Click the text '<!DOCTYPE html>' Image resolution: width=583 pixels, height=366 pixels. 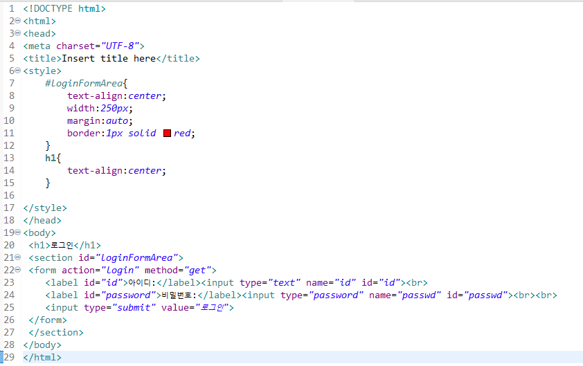64,8
